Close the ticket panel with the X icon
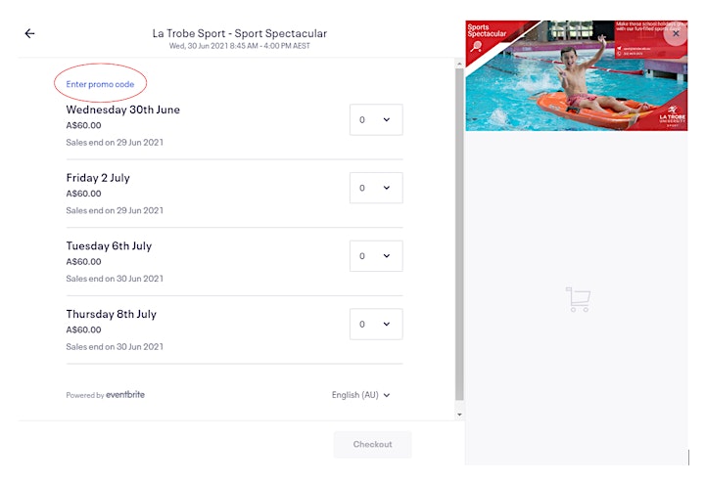 (x=676, y=33)
